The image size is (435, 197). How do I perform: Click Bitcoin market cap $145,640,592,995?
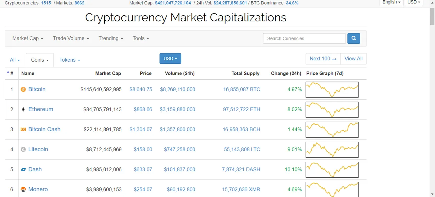(101, 90)
